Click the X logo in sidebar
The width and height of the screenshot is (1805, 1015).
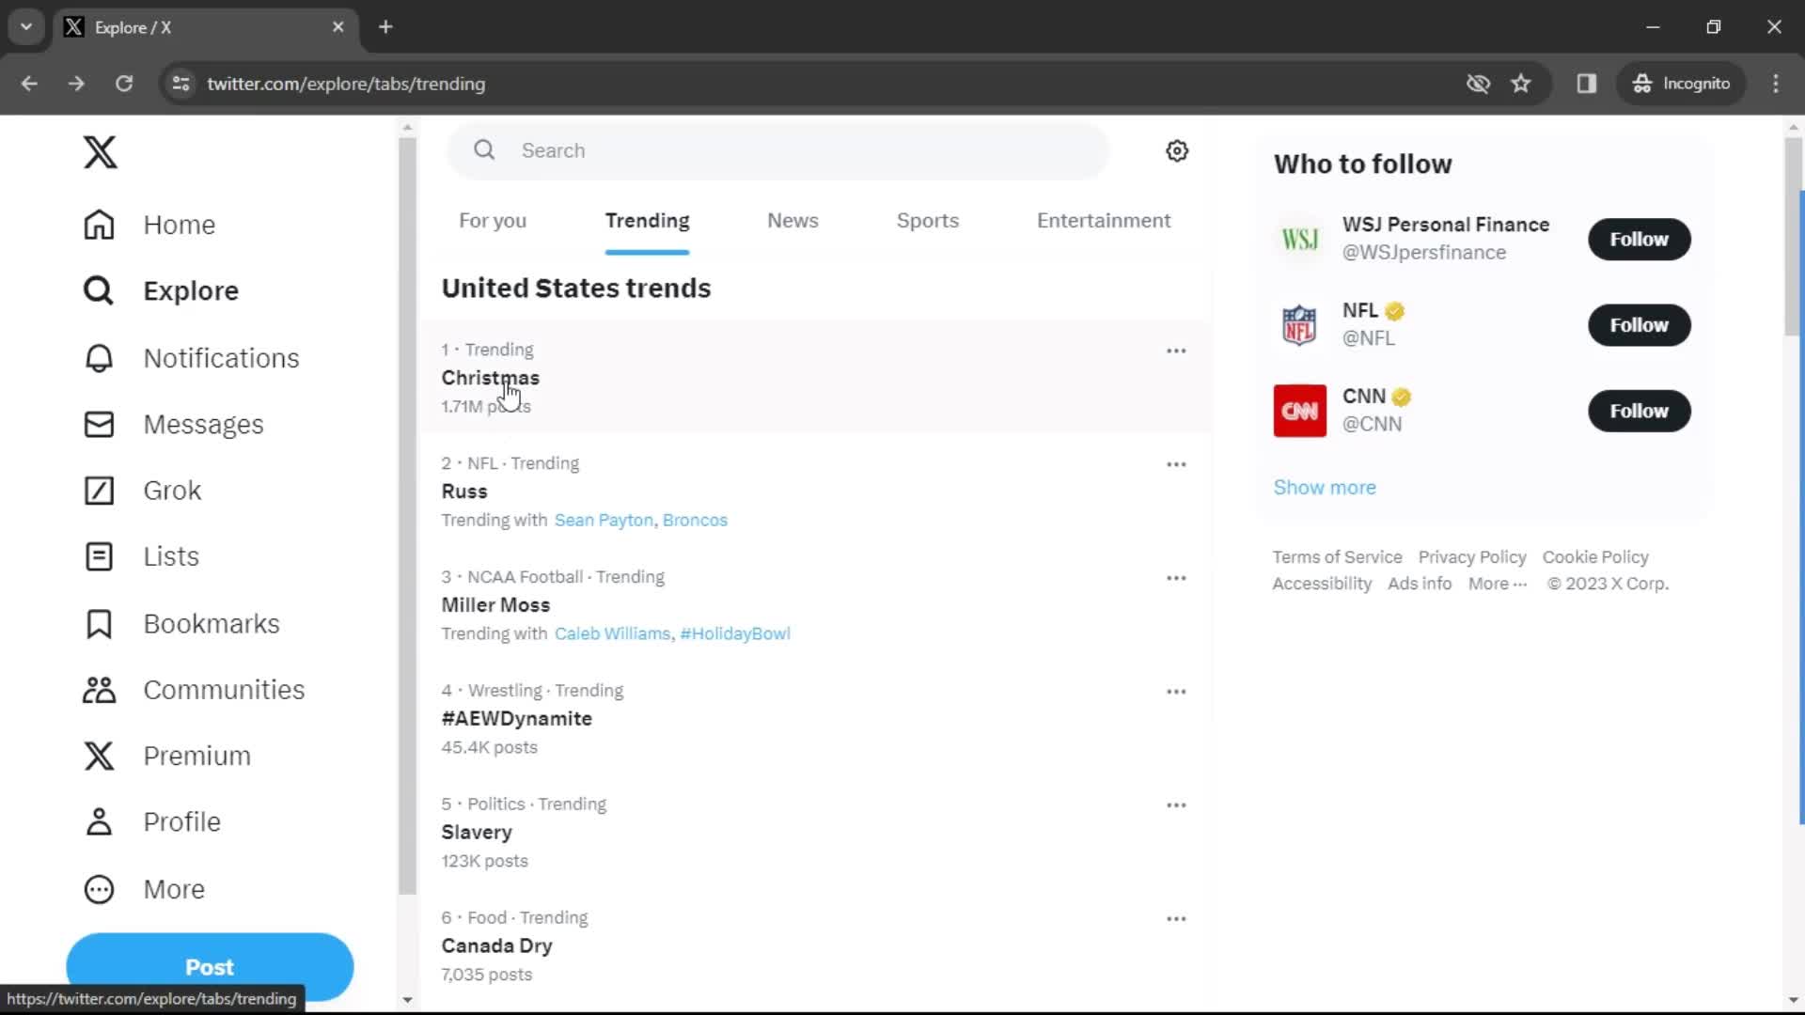coord(100,152)
